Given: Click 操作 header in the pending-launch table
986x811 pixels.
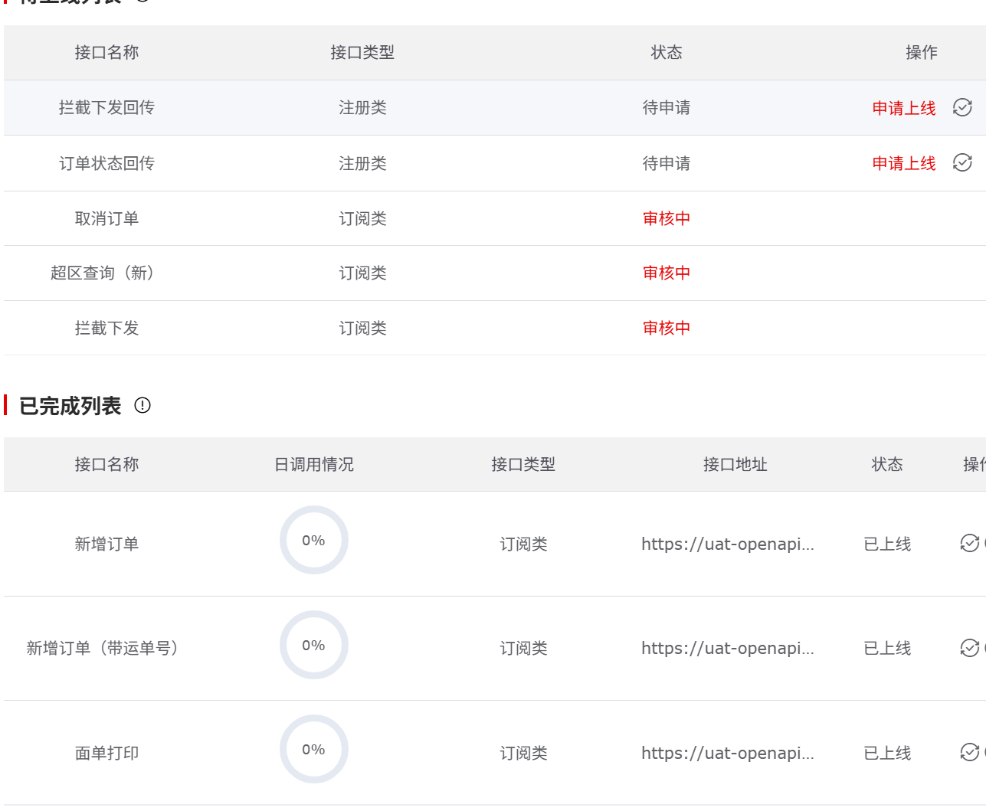Looking at the screenshot, I should click(922, 52).
